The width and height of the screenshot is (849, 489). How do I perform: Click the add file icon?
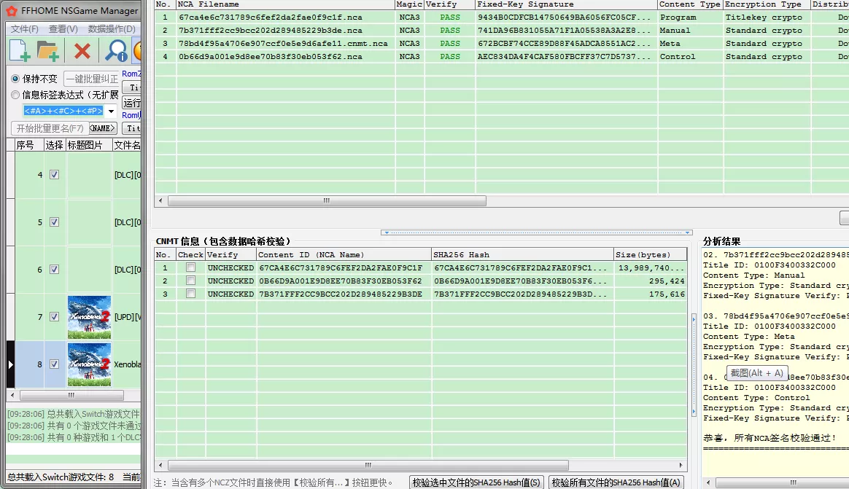tap(20, 50)
